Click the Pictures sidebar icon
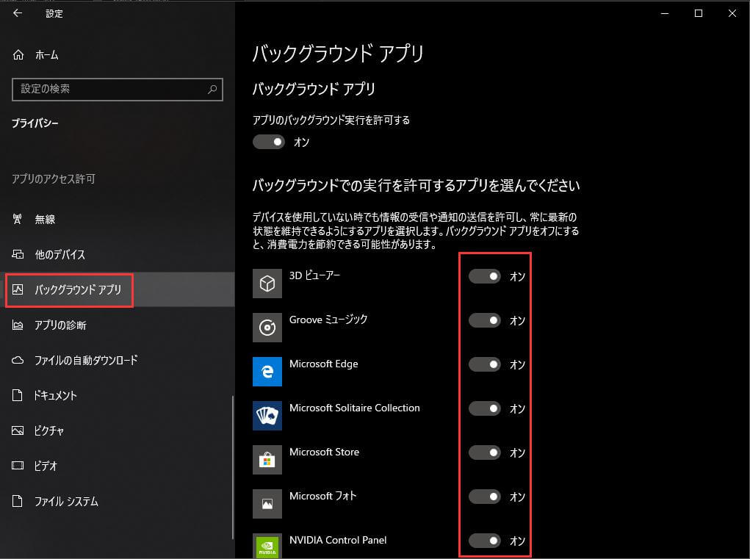The image size is (750, 559). click(18, 430)
